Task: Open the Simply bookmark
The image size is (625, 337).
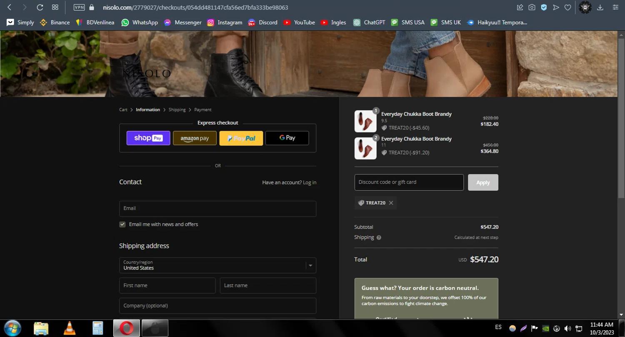Action: [x=20, y=22]
